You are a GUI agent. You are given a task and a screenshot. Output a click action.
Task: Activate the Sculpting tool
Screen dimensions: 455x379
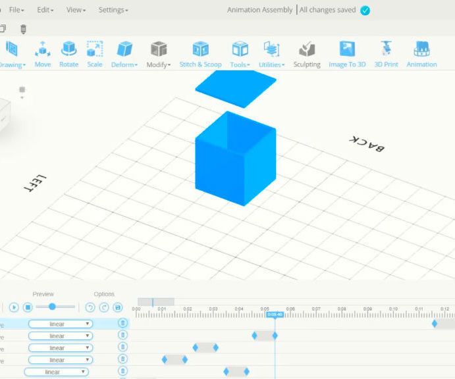(307, 54)
